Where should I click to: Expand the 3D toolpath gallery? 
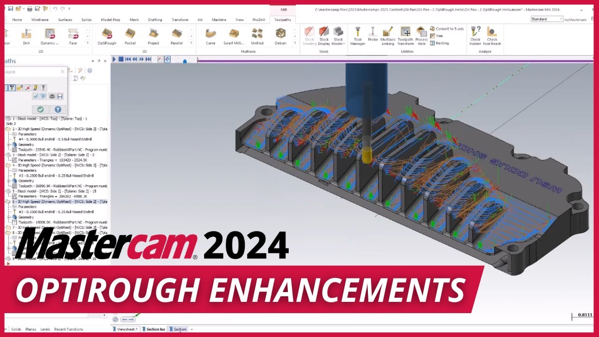click(x=191, y=43)
